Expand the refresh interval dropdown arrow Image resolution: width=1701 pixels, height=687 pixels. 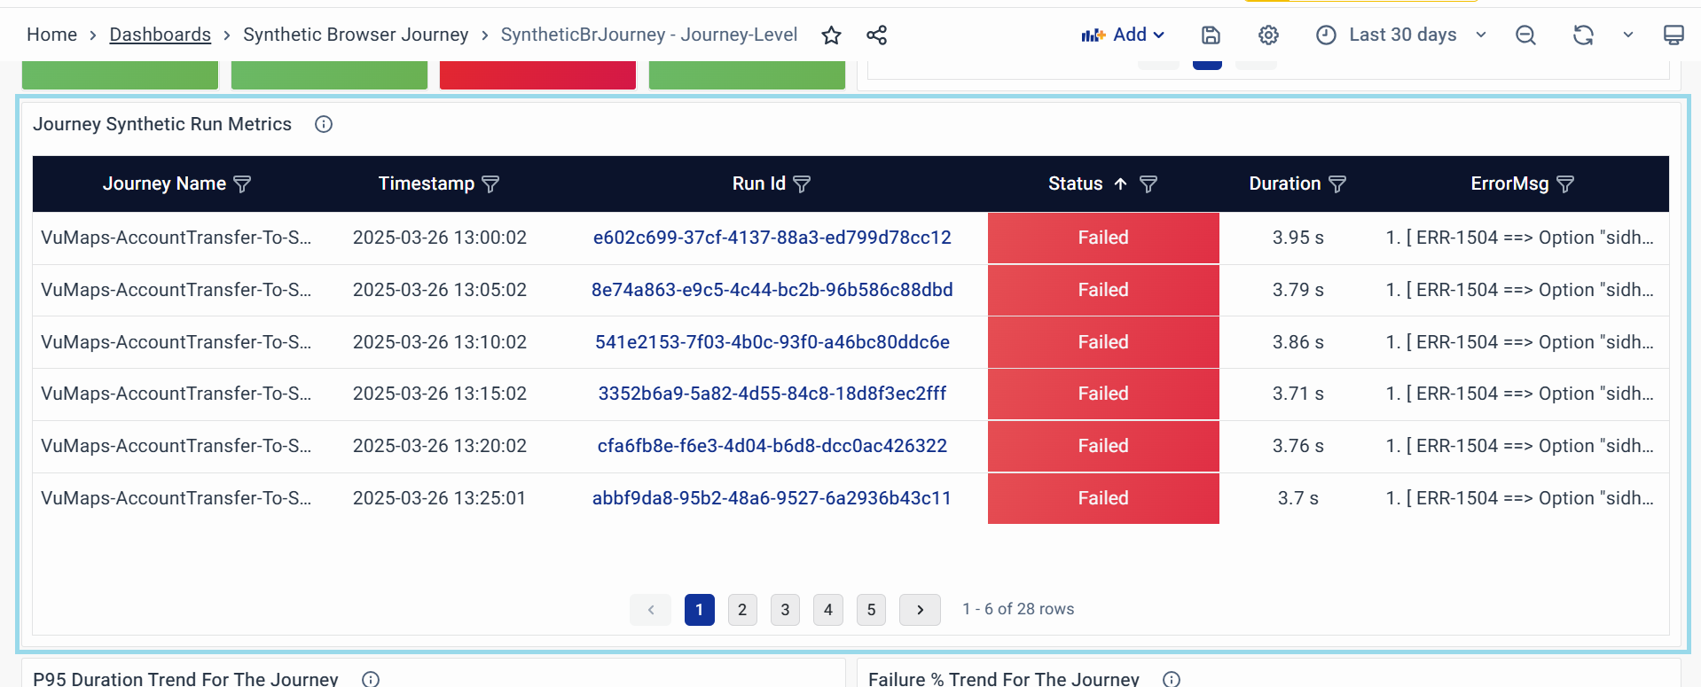point(1627,35)
